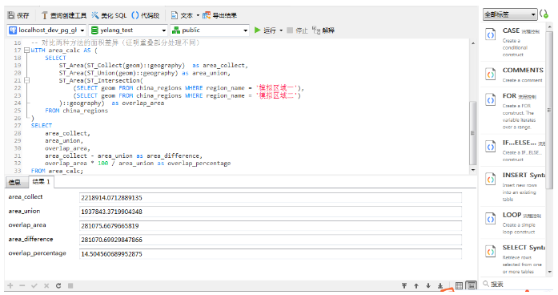Image resolution: width=558 pixels, height=295 pixels.
Task: Click the Stop (停止) button
Action: (297, 30)
